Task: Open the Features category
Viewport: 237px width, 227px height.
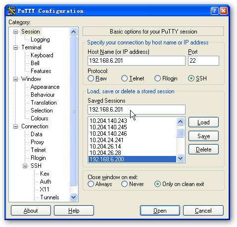Action: tap(41, 71)
